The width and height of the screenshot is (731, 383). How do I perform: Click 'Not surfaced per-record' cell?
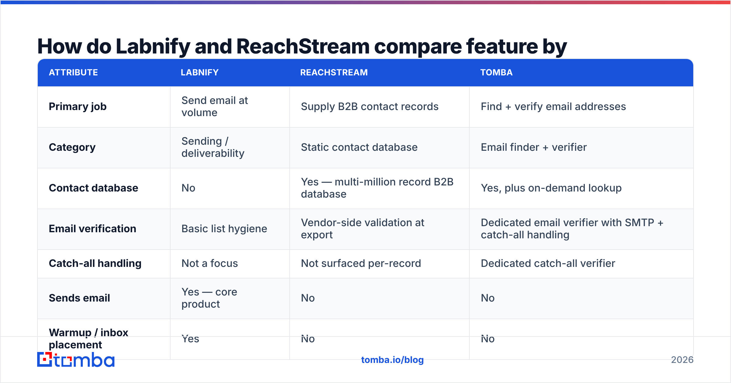tap(361, 263)
